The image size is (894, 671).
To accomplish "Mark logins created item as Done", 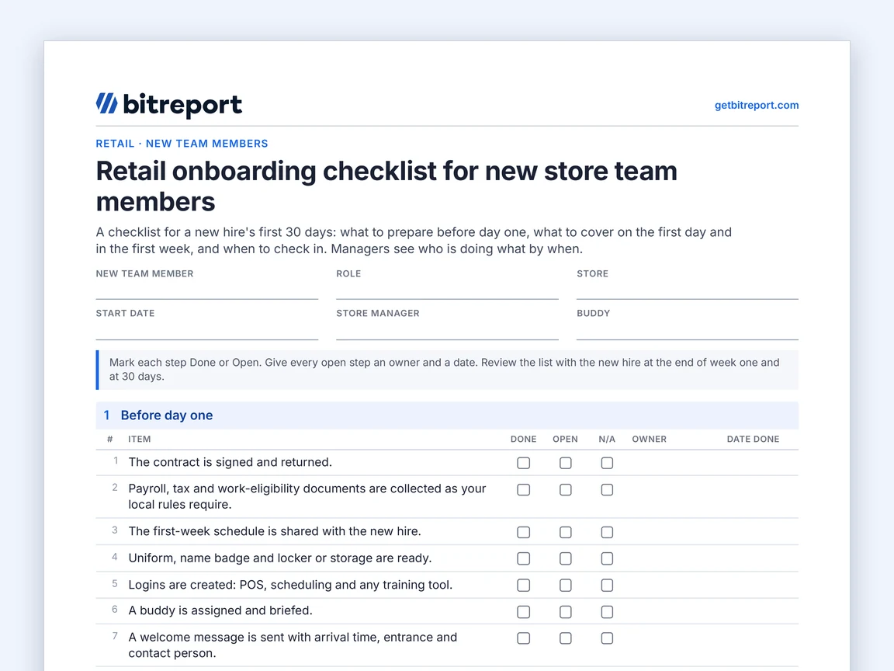I will click(523, 585).
